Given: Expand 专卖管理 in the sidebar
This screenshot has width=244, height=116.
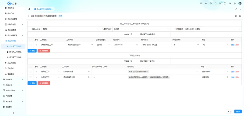Looking at the screenshot, I should (x=13, y=102).
